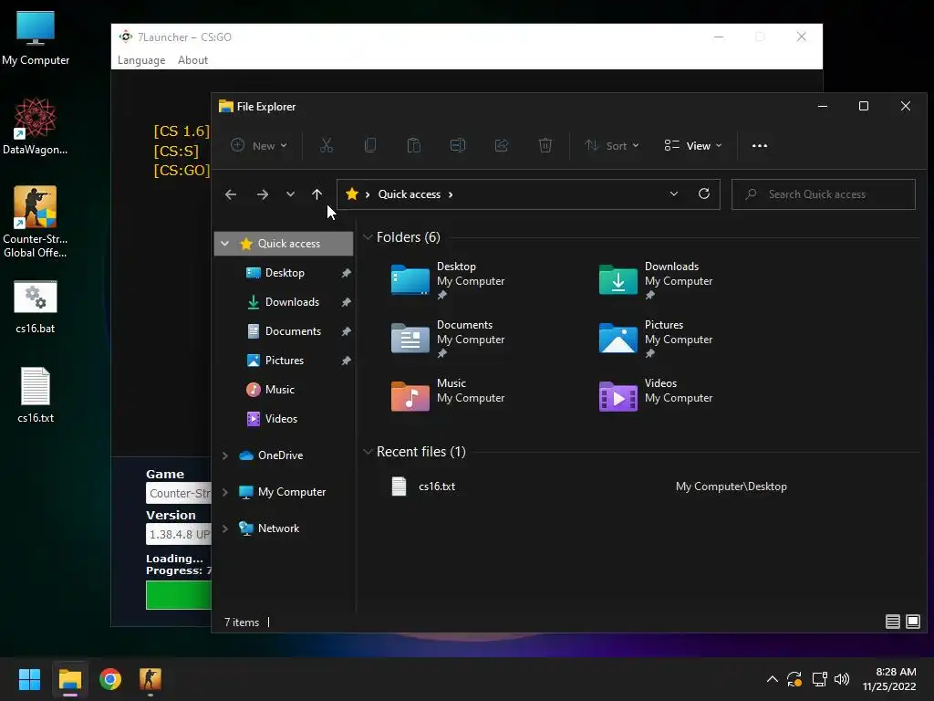Collapse the Quick access tree node
Viewport: 934px width, 701px height.
pyautogui.click(x=224, y=243)
